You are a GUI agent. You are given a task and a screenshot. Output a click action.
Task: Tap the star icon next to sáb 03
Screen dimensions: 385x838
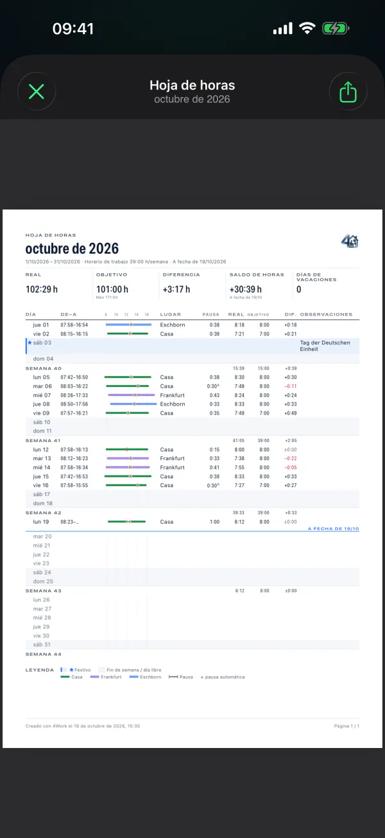30,343
